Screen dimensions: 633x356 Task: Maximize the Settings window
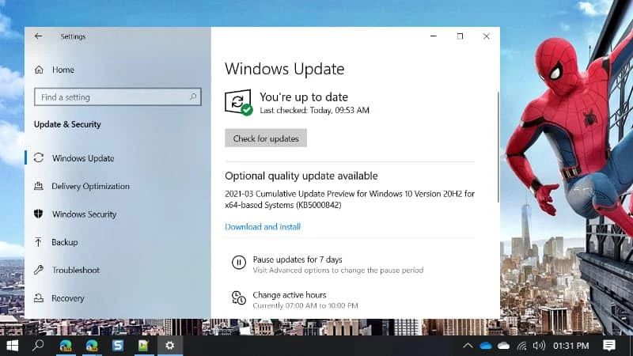[460, 36]
